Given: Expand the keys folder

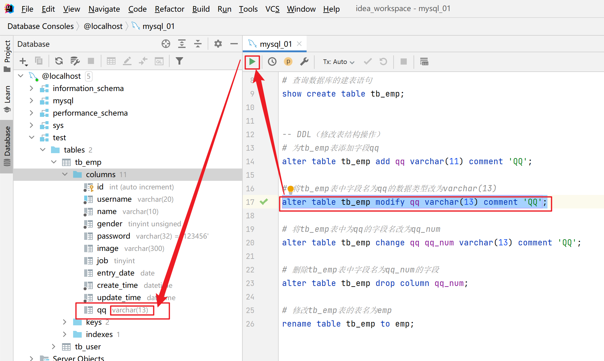Looking at the screenshot, I should pyautogui.click(x=65, y=322).
